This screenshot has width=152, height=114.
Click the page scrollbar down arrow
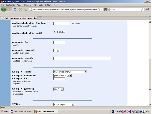(150, 105)
